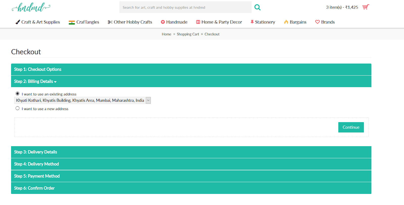Viewport: 404px width, 205px height.
Task: Click the Continue button
Action: pyautogui.click(x=351, y=127)
